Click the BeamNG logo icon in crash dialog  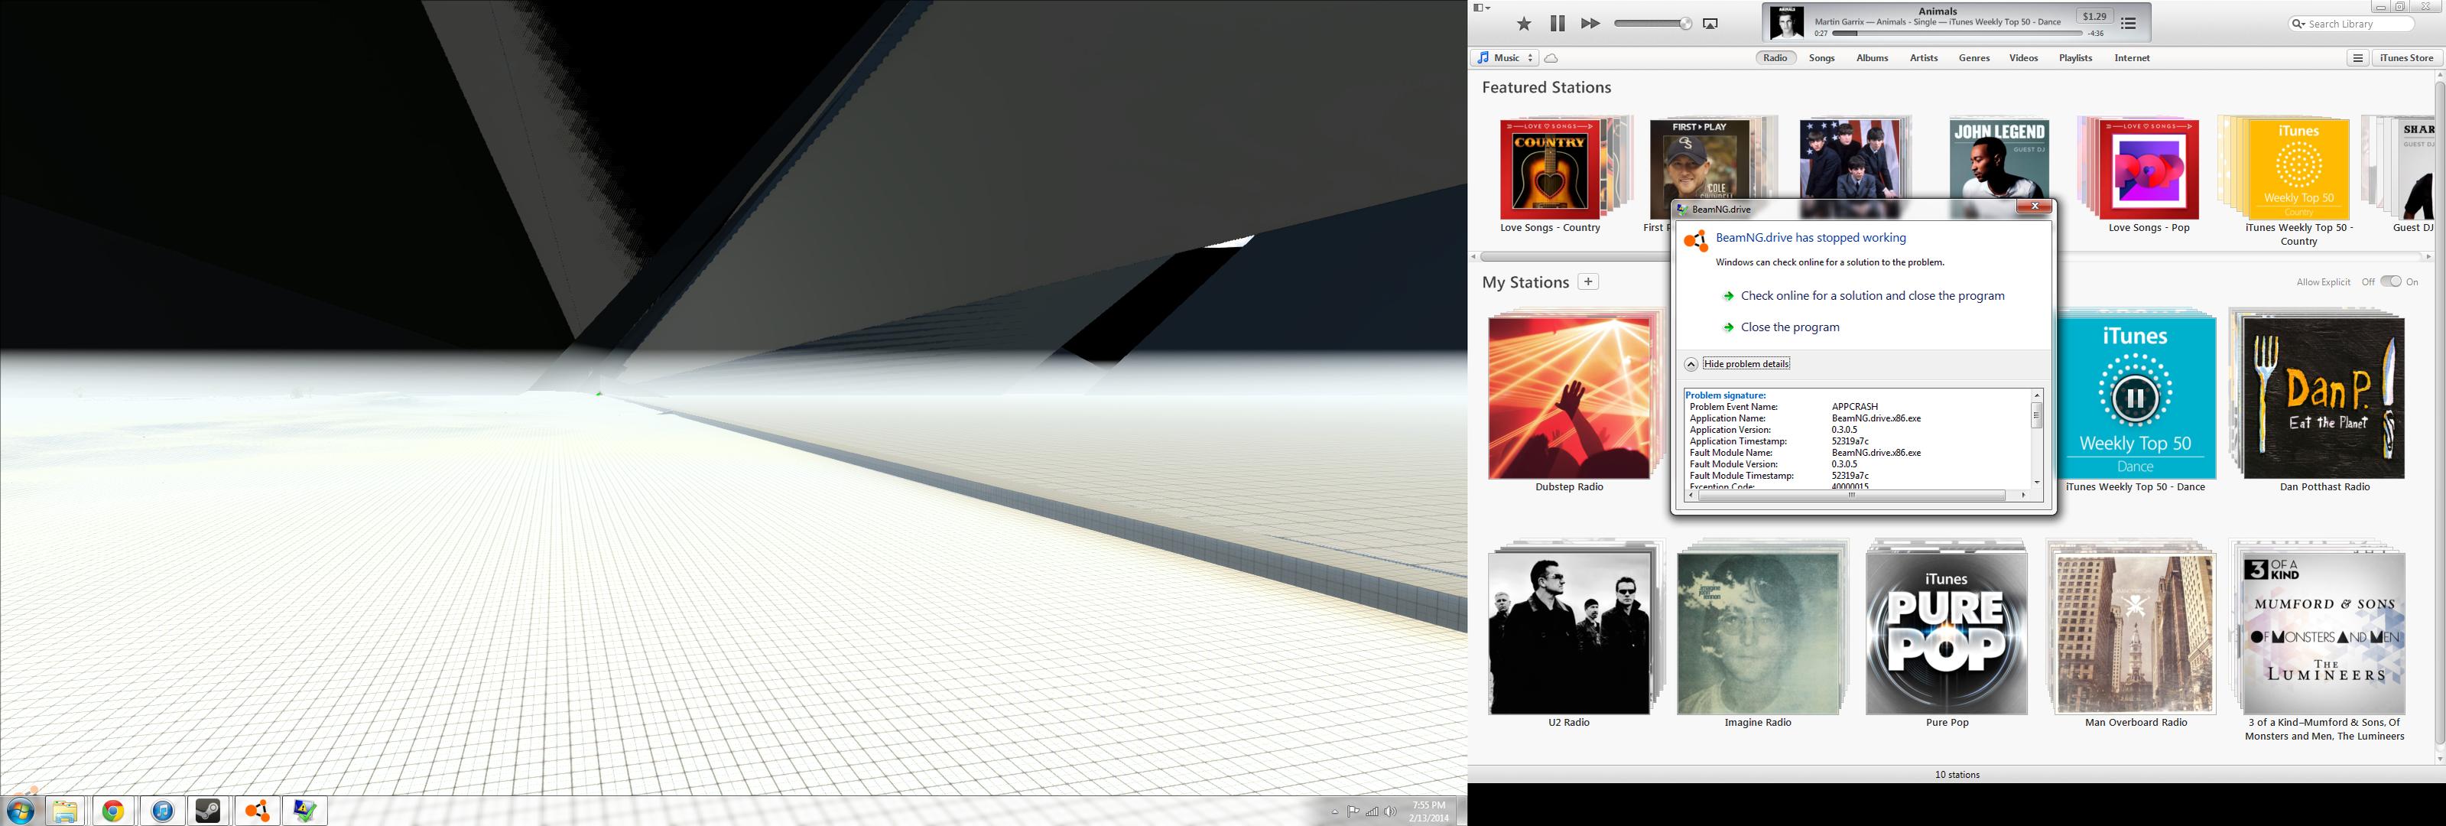click(1696, 241)
